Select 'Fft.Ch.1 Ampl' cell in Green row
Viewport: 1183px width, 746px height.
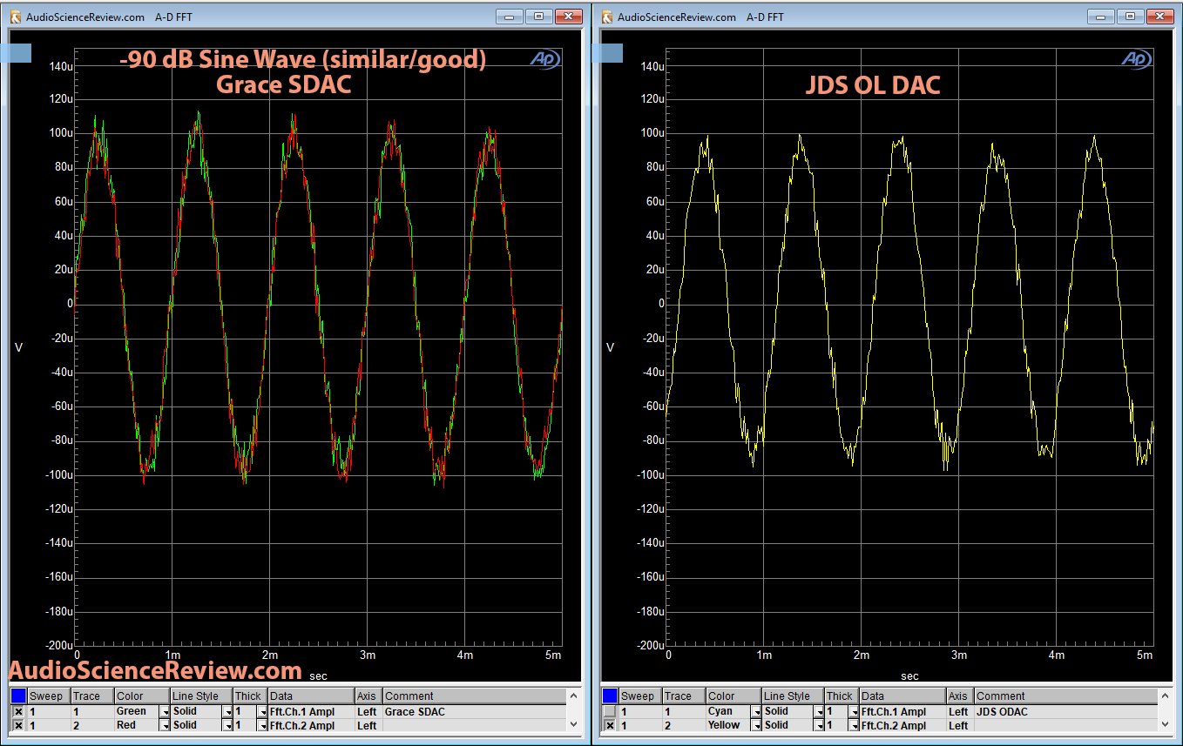(311, 712)
